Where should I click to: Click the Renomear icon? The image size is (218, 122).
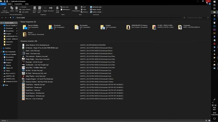[x=51, y=8]
